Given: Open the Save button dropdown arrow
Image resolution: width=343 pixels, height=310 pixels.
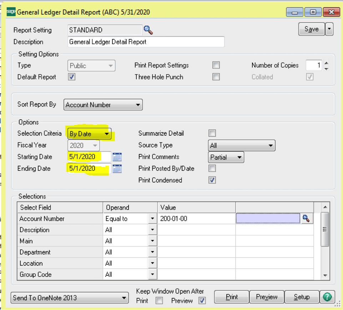Looking at the screenshot, I should [x=329, y=29].
